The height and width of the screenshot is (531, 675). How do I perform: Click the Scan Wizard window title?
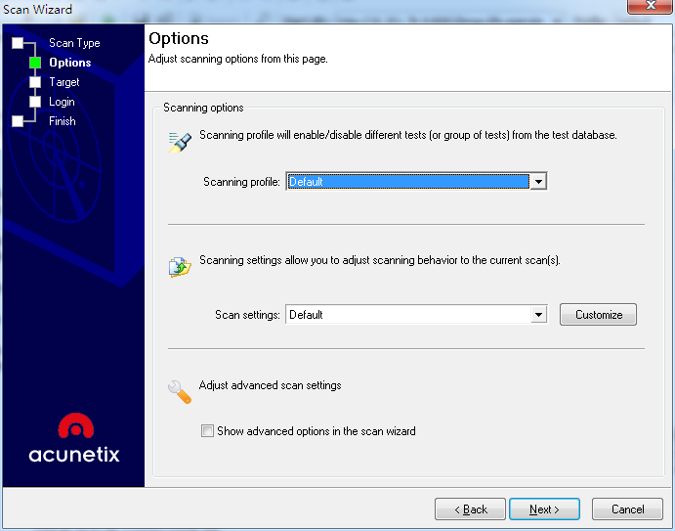[37, 9]
